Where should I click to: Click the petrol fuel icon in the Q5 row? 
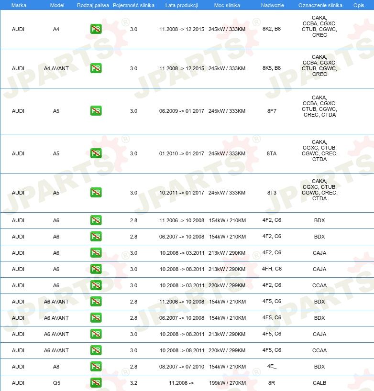(x=96, y=382)
